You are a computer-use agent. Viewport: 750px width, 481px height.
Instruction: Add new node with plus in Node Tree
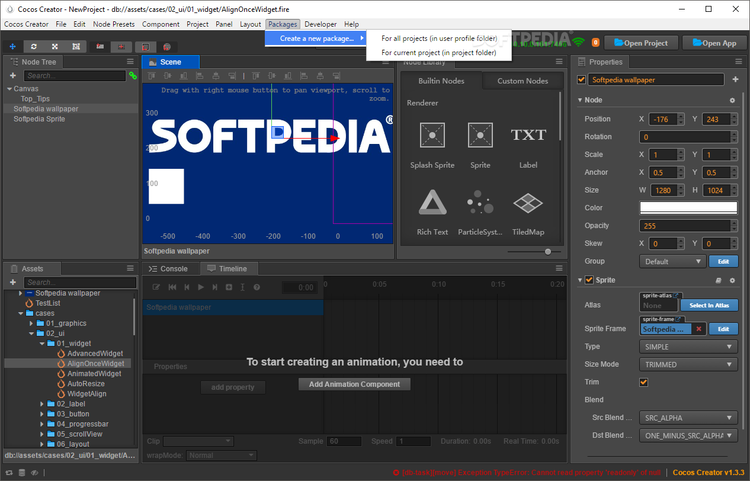pos(13,76)
